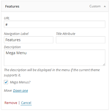Click the URL field label
110x111 pixels.
click(x=7, y=18)
